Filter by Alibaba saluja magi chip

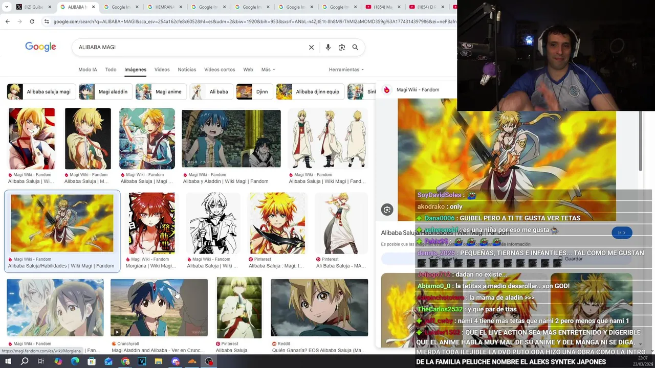tap(41, 91)
